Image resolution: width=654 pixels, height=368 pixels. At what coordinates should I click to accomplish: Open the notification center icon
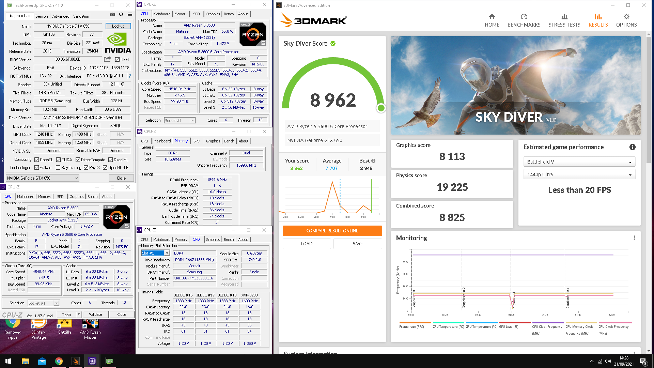(643, 361)
